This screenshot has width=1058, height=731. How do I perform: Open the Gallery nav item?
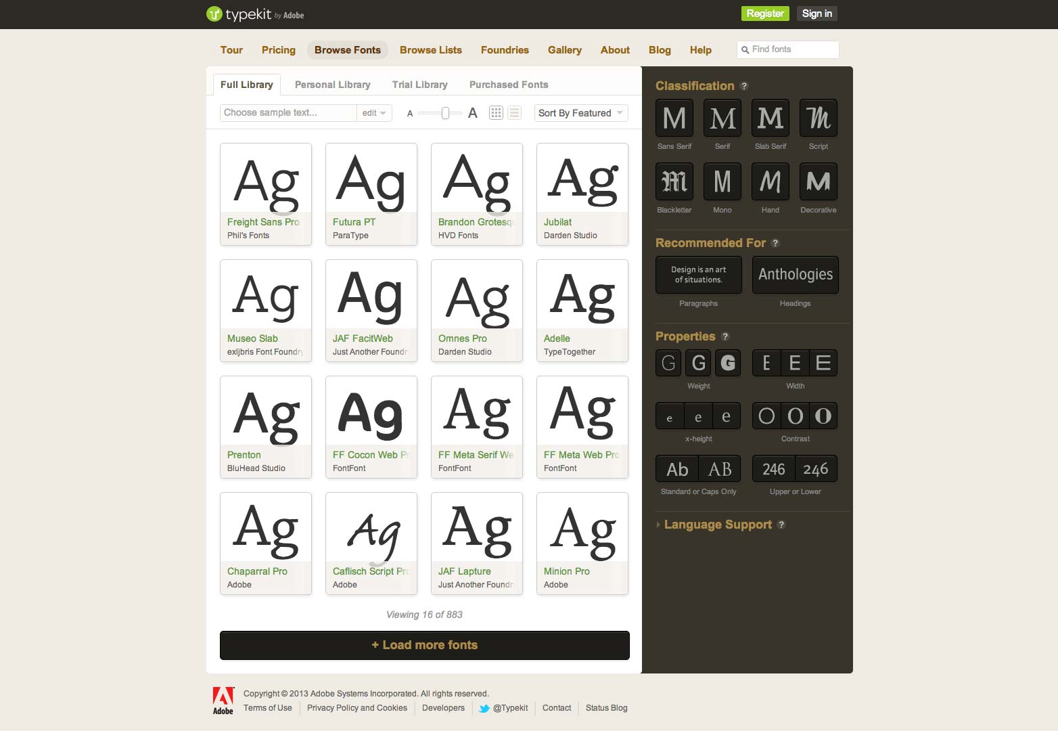[565, 50]
